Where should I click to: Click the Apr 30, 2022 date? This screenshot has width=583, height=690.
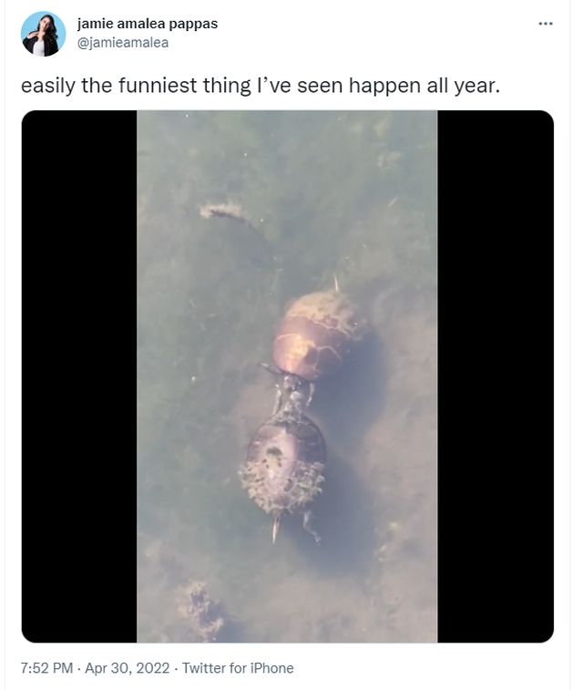pyautogui.click(x=127, y=667)
